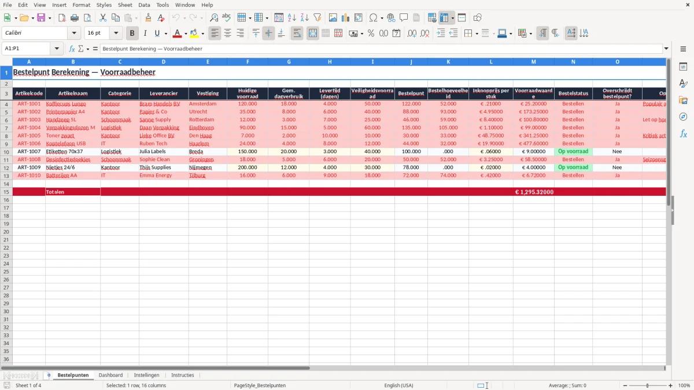694x390 pixels.
Task: Open the Borders dropdown arrow
Action: coord(477,34)
